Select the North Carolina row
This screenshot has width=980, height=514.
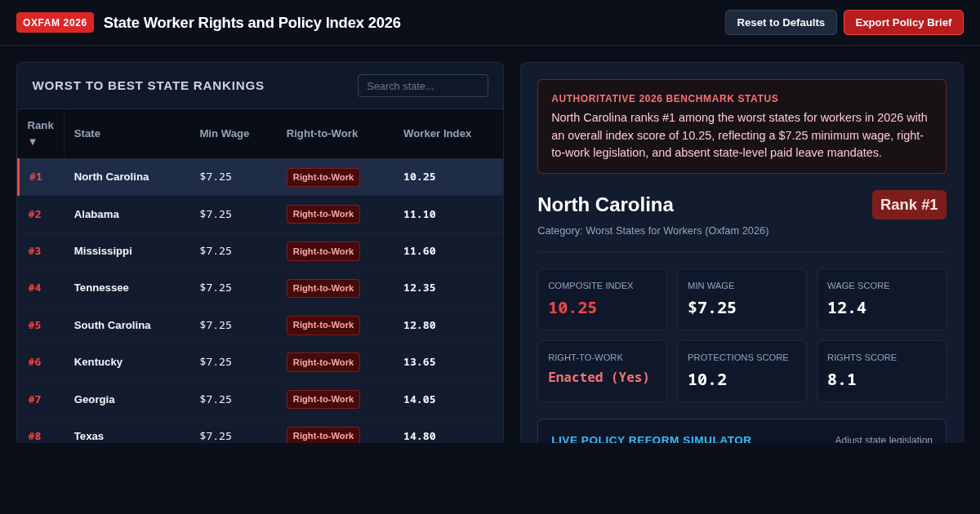[x=261, y=177]
